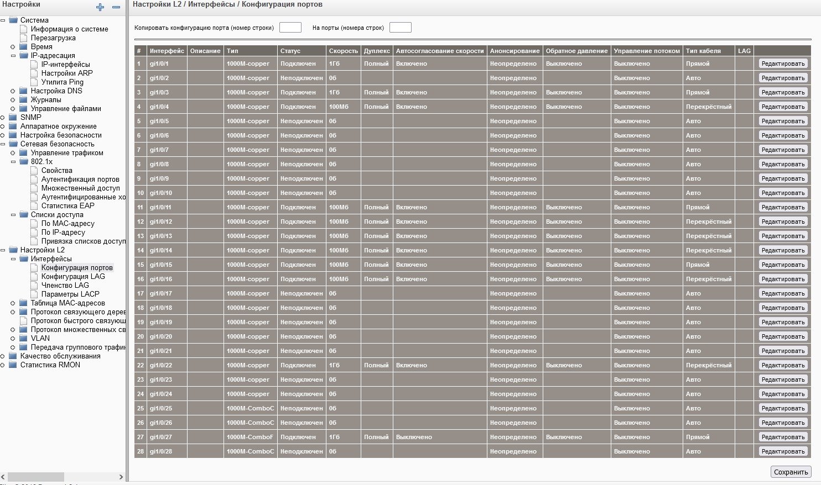Click the page icon next to По MAC-адресу
This screenshot has height=485, width=821.
34,223
